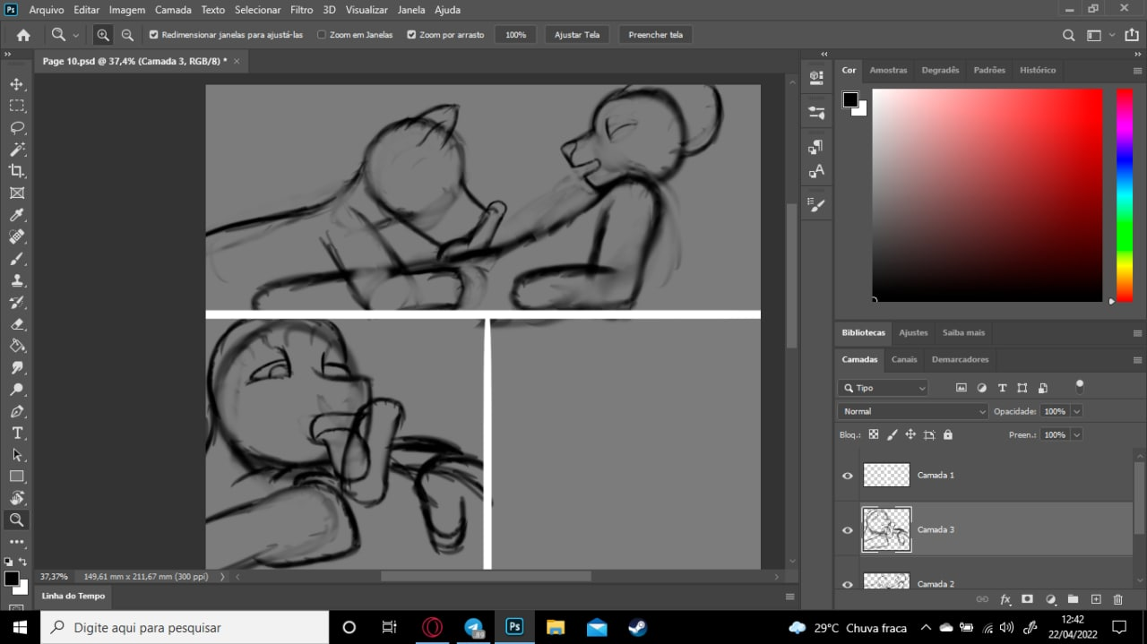Select the Clone Stamp tool

(x=16, y=280)
